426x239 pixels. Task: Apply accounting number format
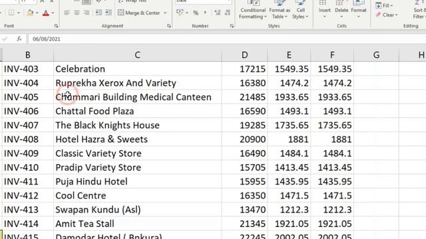180,13
